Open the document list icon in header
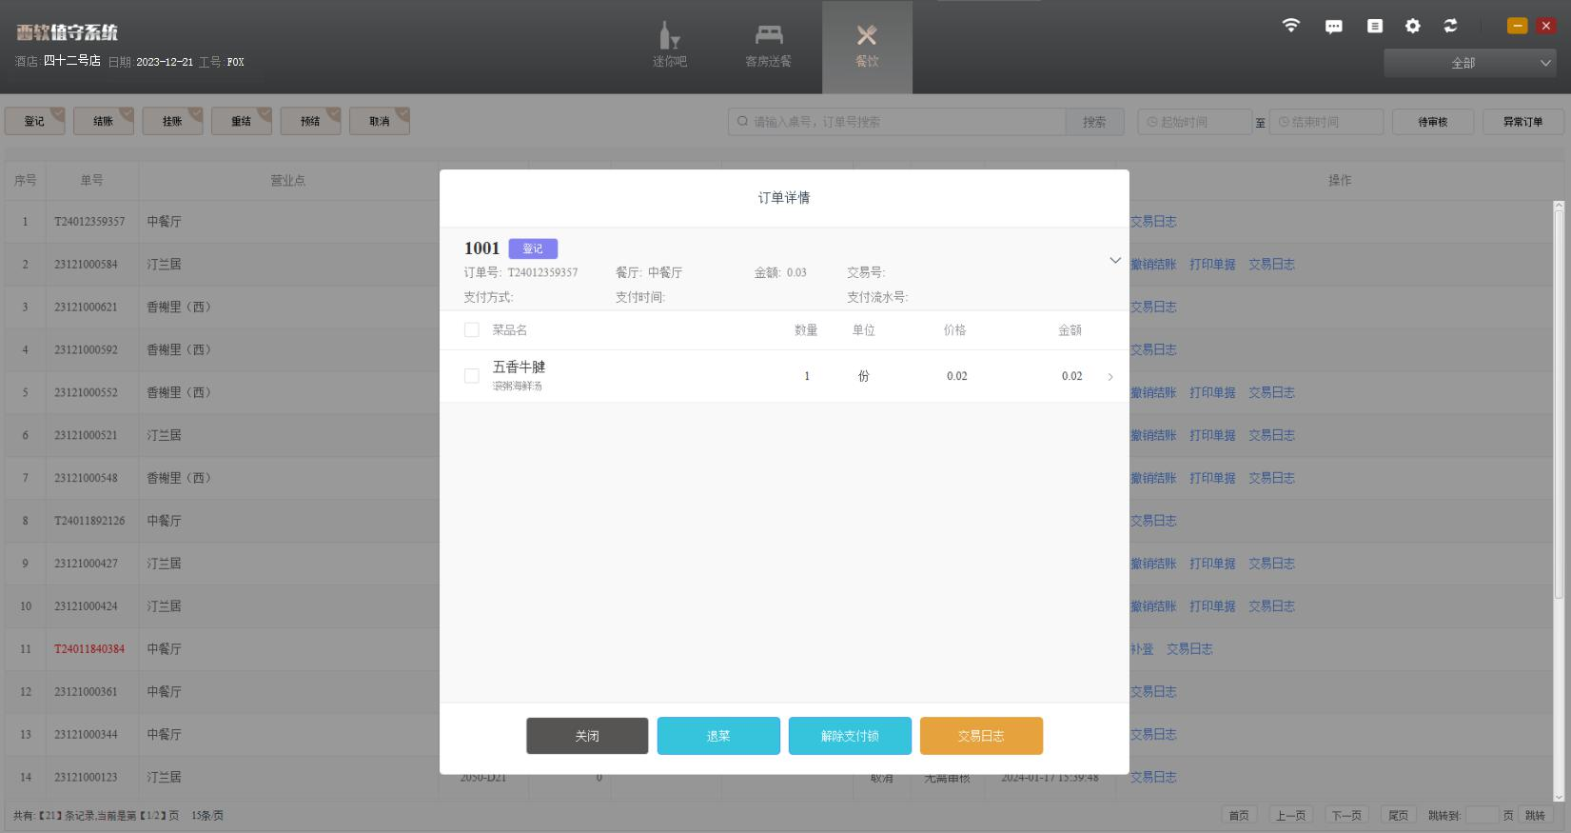Image resolution: width=1571 pixels, height=833 pixels. point(1374,27)
